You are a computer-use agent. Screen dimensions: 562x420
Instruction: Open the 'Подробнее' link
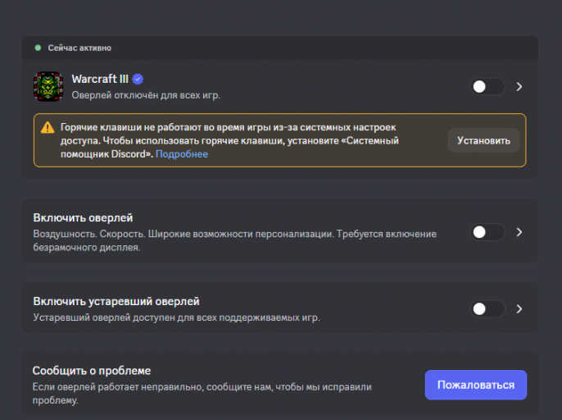182,154
